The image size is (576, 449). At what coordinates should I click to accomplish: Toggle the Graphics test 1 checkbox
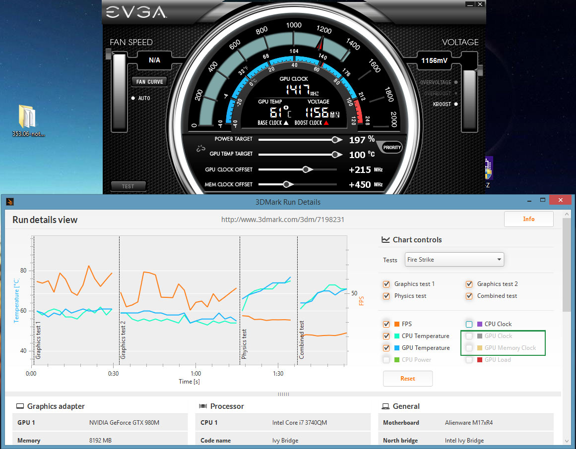(386, 284)
